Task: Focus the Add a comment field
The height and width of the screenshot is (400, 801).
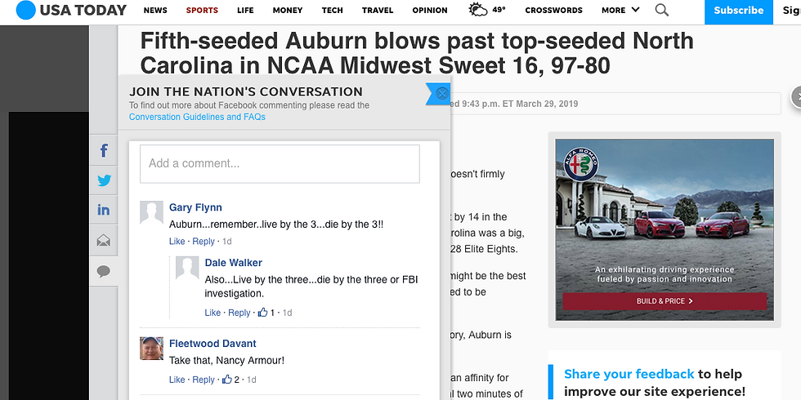Action: 280,164
